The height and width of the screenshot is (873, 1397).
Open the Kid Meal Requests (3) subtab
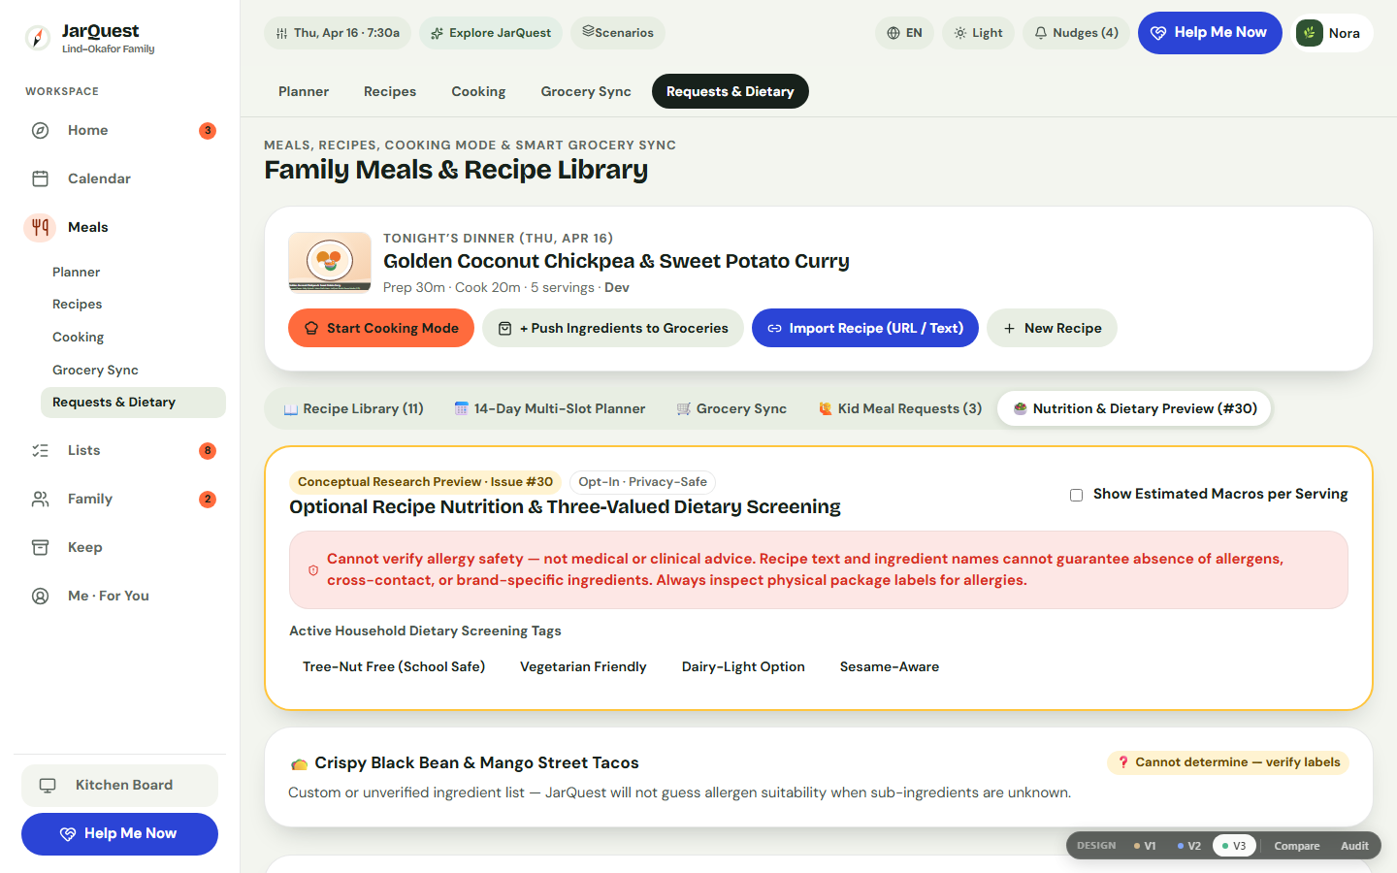[x=900, y=408]
